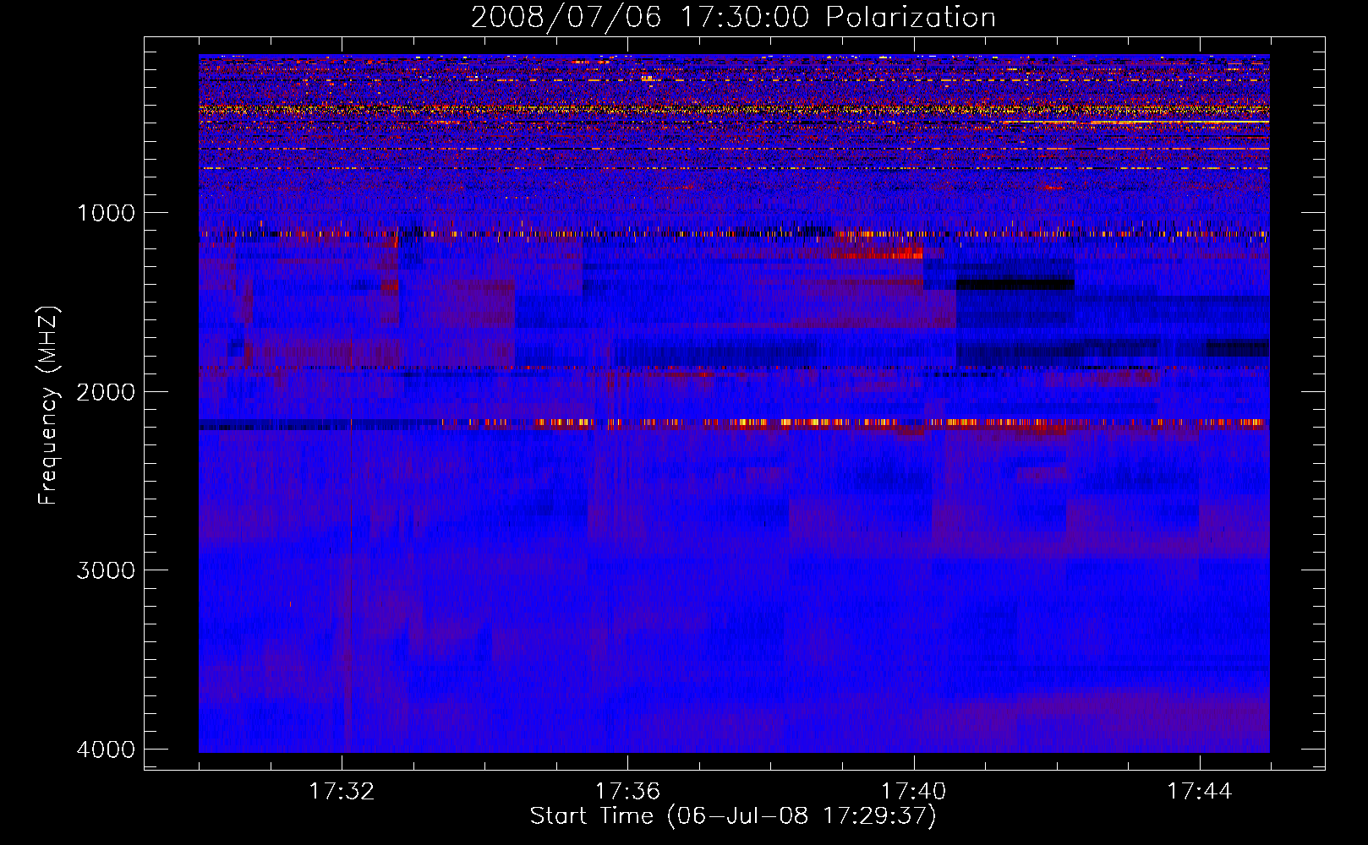
Task: Click the 1000 frequency tick label
Action: [106, 213]
